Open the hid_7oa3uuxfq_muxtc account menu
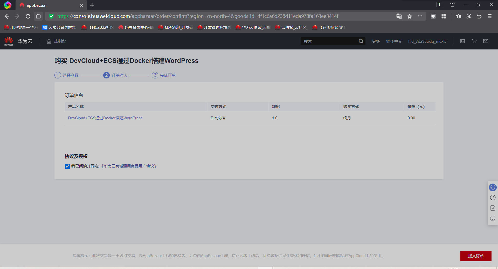 pos(427,41)
